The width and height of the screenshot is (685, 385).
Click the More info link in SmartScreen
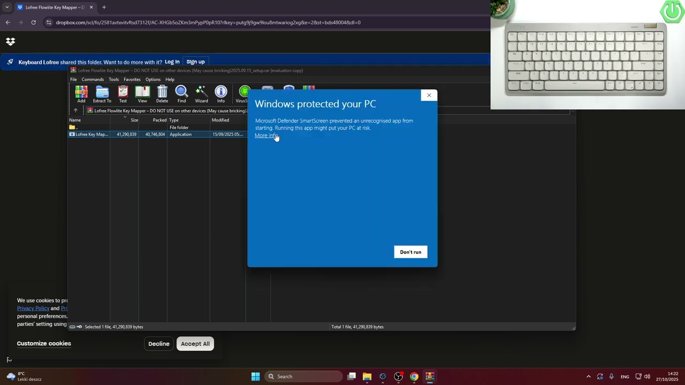point(266,135)
